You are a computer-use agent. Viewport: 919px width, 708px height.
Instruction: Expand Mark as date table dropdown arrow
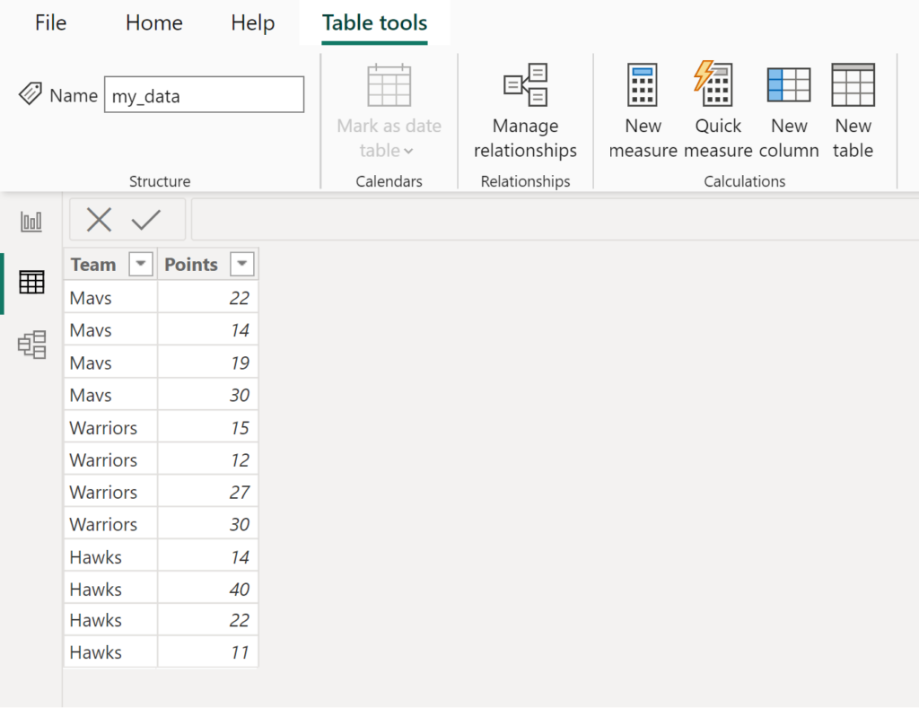[x=408, y=152]
